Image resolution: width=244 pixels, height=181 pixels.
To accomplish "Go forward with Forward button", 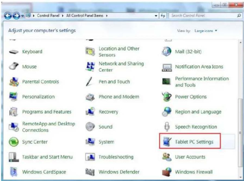I will tap(16, 16).
